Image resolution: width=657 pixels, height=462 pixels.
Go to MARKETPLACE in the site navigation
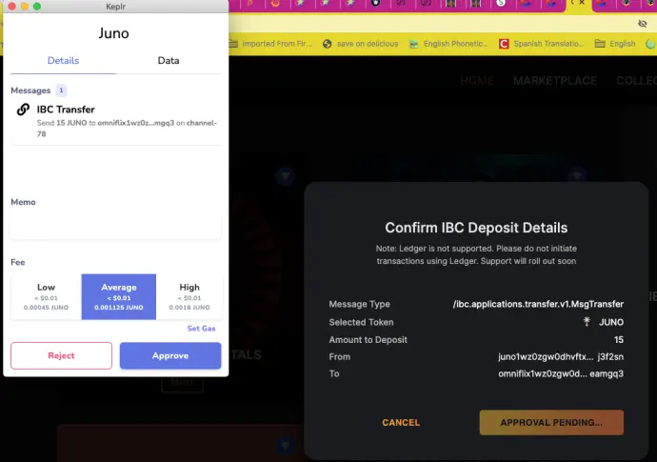[555, 81]
